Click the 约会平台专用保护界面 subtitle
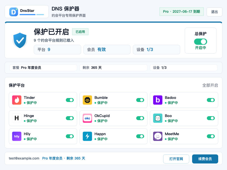227x170 pixels. pos(69,16)
